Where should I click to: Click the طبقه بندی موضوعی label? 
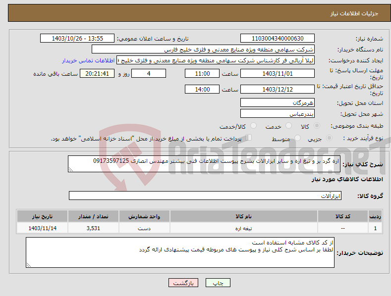357,126
